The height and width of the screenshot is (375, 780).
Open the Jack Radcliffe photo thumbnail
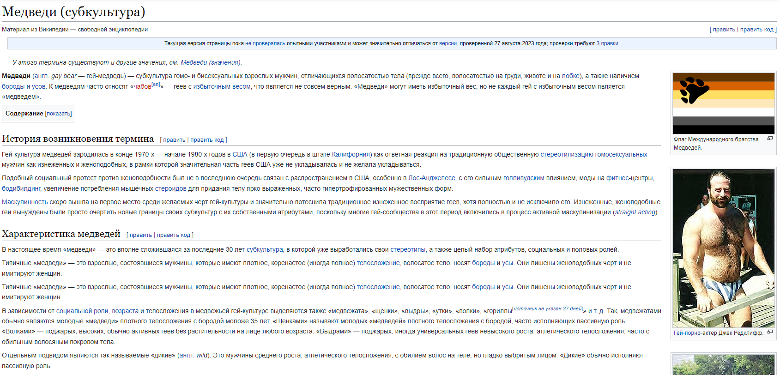tap(724, 248)
